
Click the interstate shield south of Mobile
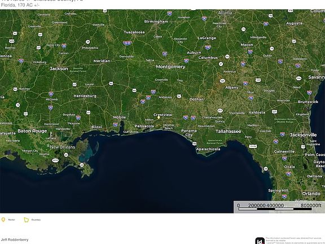click(115, 124)
